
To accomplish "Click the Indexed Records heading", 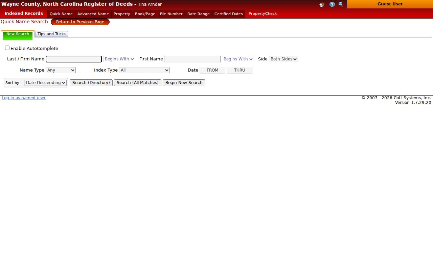I will pyautogui.click(x=24, y=13).
